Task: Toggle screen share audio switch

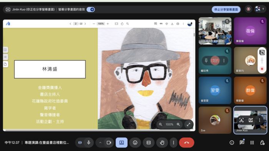Action: (x=91, y=10)
